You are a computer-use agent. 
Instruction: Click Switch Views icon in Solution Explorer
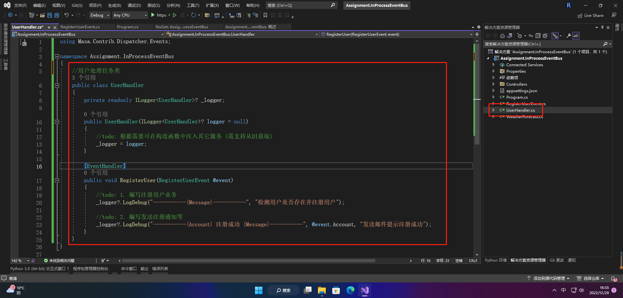510,36
